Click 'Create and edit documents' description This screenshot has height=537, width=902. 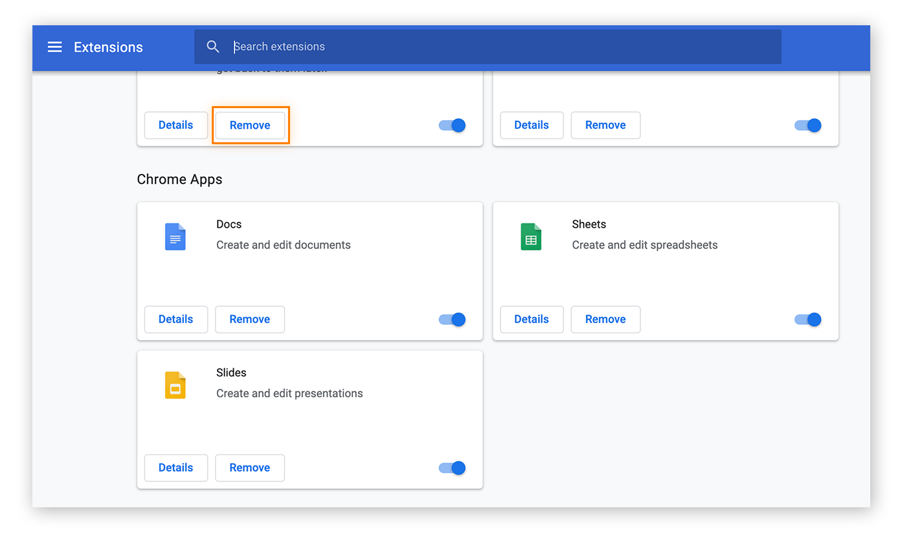tap(284, 245)
